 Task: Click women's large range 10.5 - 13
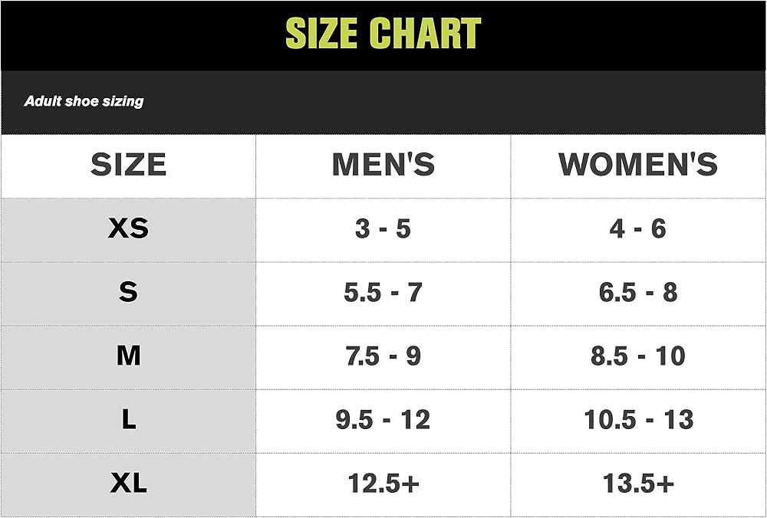pos(638,419)
